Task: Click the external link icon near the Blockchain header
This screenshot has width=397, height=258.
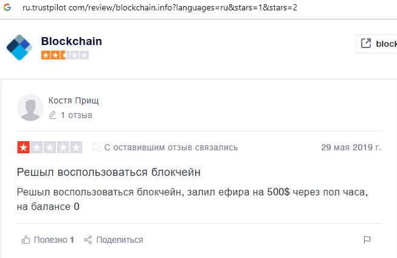Action: 366,43
